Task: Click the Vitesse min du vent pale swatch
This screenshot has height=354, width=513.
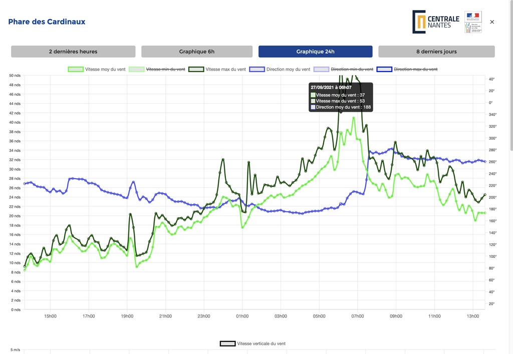Action: (136, 69)
